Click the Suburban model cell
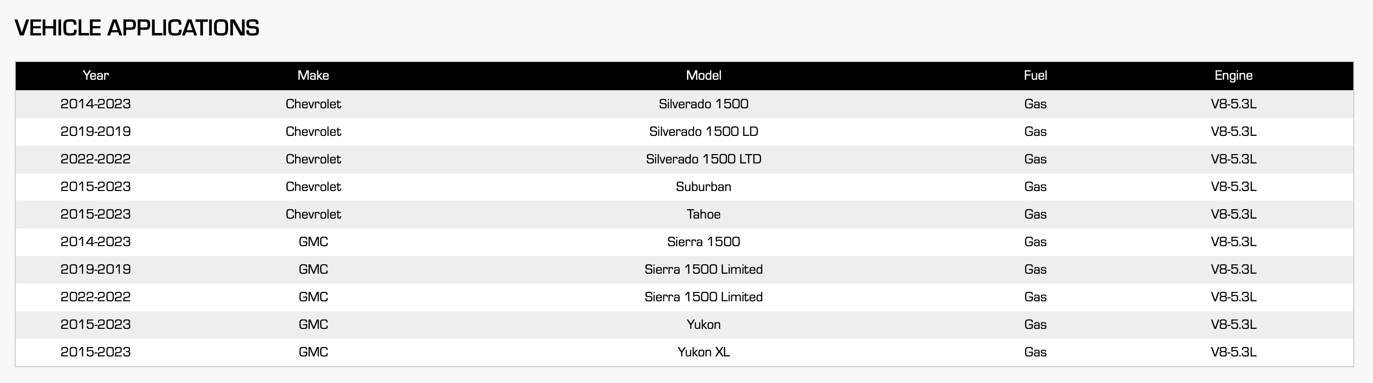Image resolution: width=1373 pixels, height=383 pixels. [x=704, y=187]
